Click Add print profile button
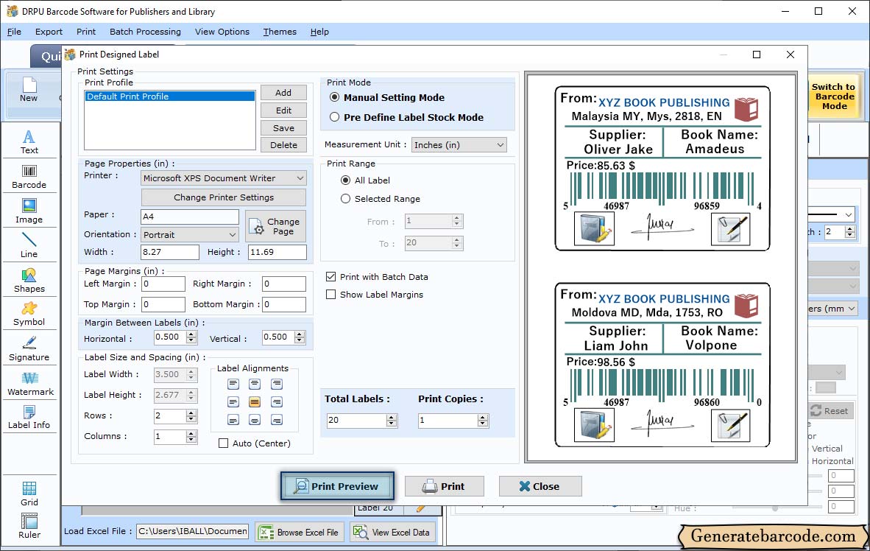Image resolution: width=870 pixels, height=551 pixels. [283, 93]
